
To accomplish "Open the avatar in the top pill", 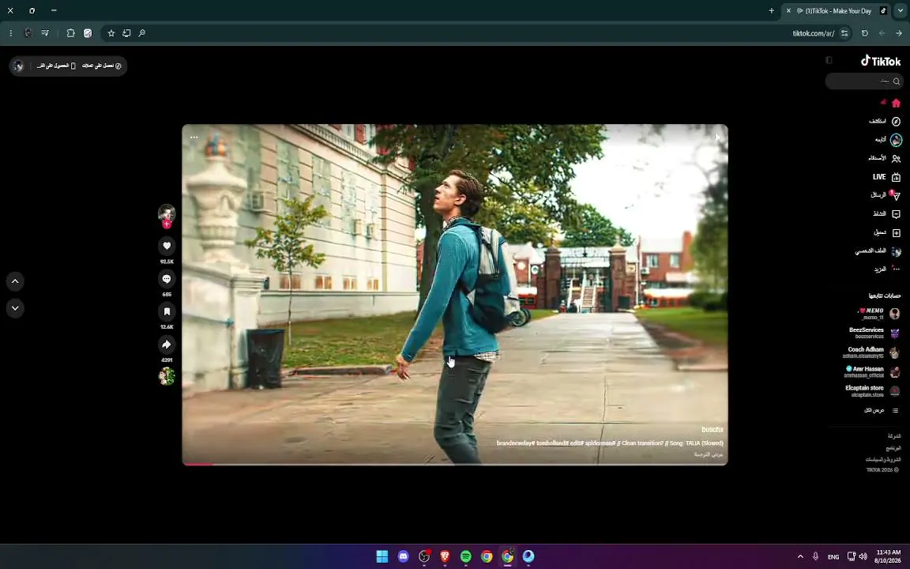I will [19, 66].
